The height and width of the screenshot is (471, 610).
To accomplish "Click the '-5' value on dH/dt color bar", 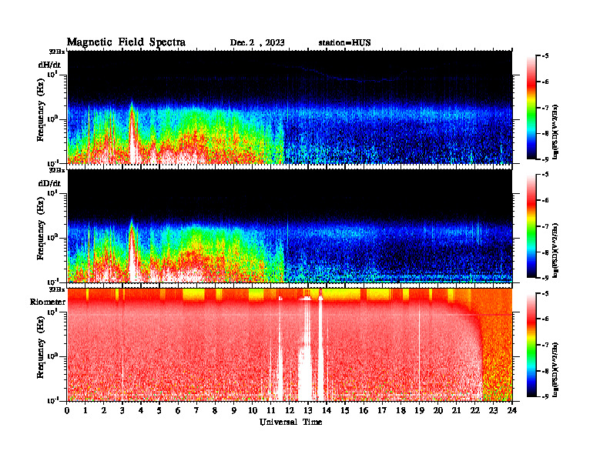I will [x=545, y=56].
